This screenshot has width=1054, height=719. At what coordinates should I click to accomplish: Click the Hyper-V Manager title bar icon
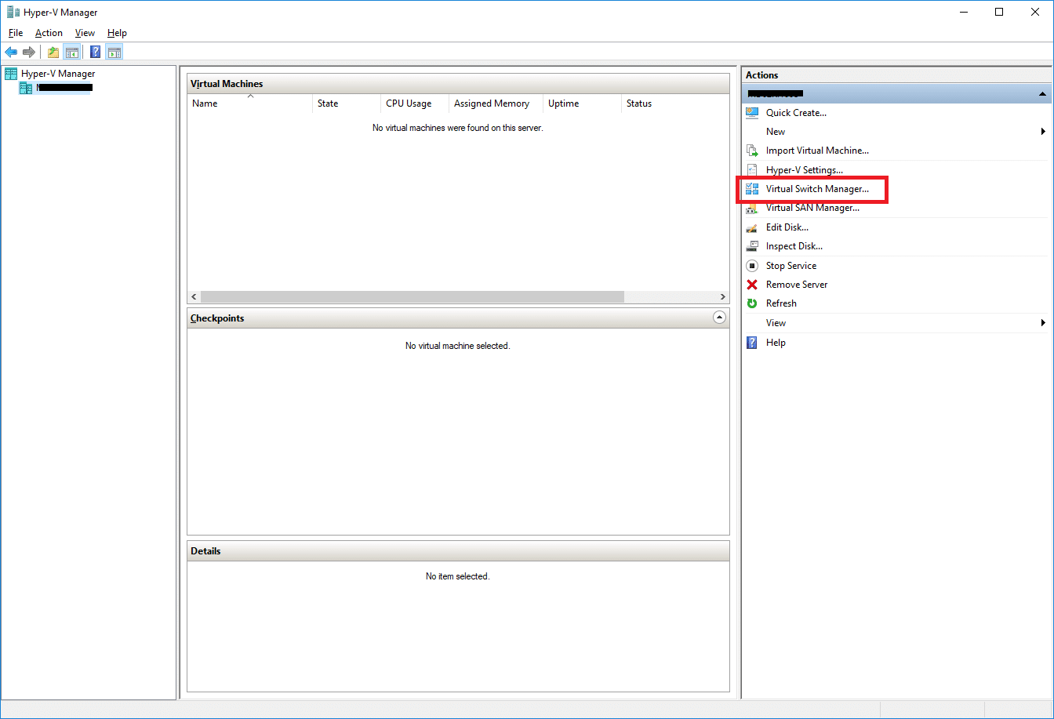(x=13, y=12)
